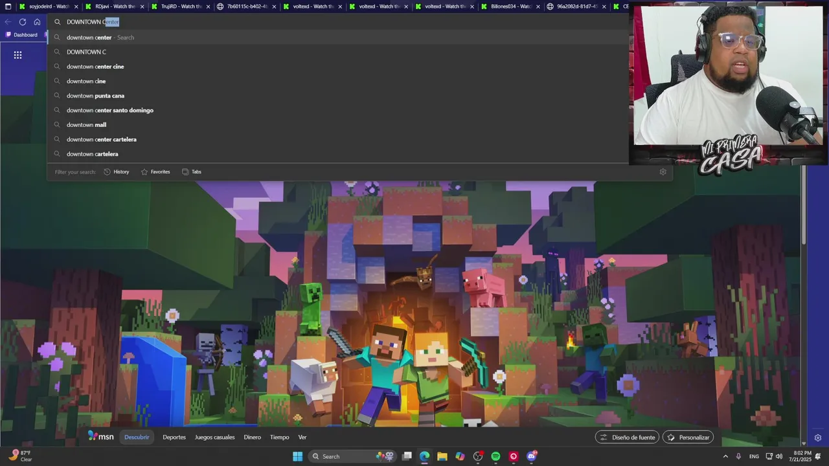Click the MSN logo
The image size is (829, 466).
(x=101, y=437)
